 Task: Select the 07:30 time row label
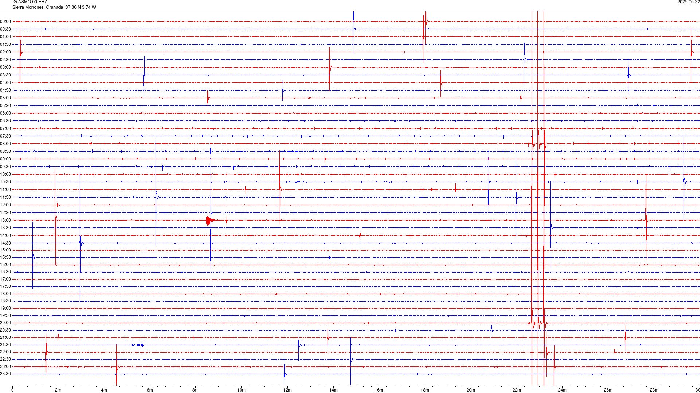point(5,136)
